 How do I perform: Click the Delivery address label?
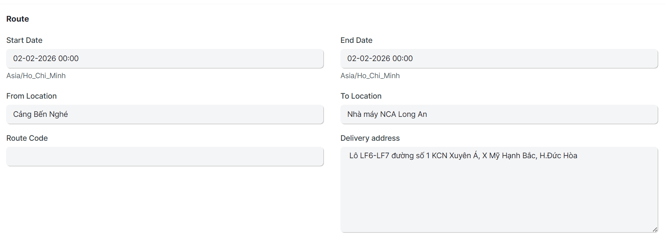click(370, 138)
